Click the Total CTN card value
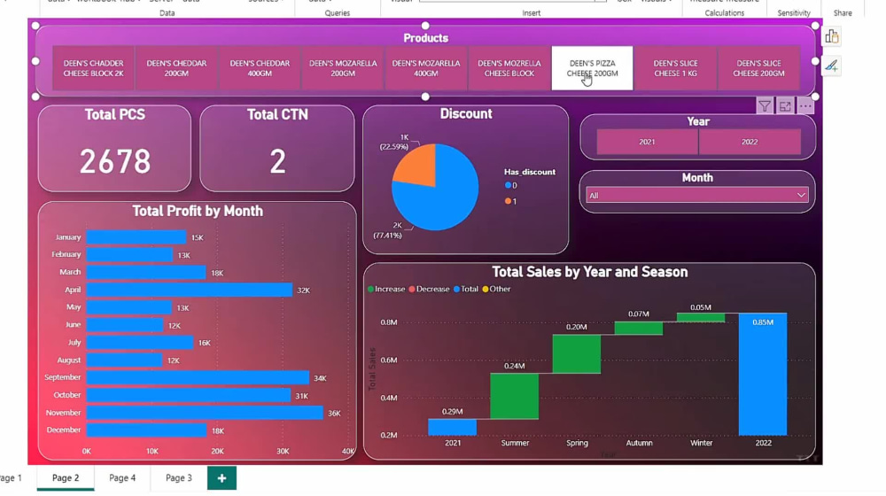This screenshot has width=886, height=496. (277, 161)
